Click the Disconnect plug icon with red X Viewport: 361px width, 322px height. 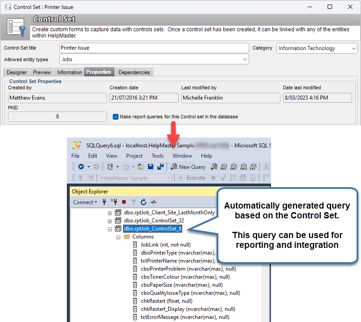(114, 202)
